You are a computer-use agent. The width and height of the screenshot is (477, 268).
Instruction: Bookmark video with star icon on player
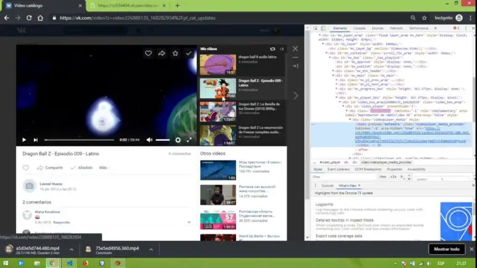tap(175, 53)
